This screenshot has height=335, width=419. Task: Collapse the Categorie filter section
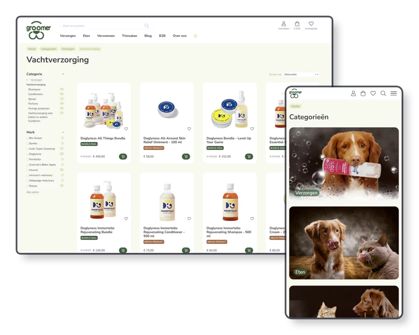tap(63, 74)
